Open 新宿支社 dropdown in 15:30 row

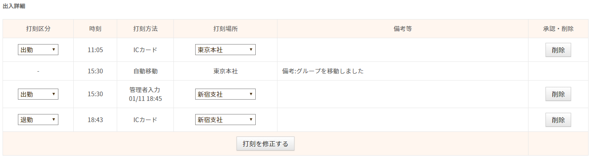(225, 94)
